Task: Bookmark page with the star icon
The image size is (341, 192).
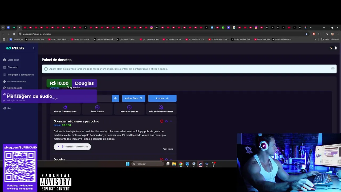Action: 306,34
